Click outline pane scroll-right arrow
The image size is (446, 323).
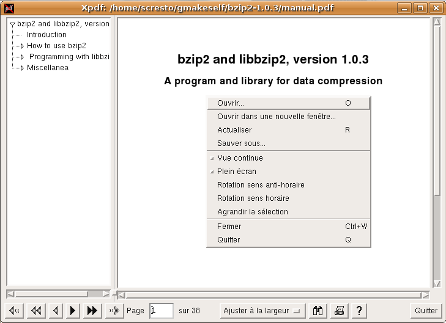tap(106, 294)
